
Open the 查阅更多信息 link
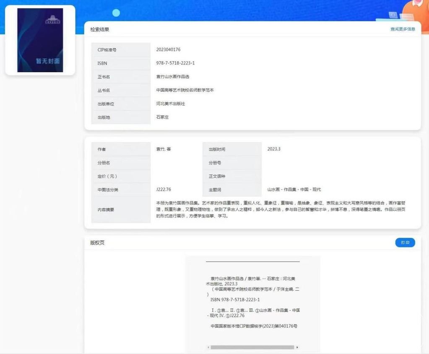403,29
